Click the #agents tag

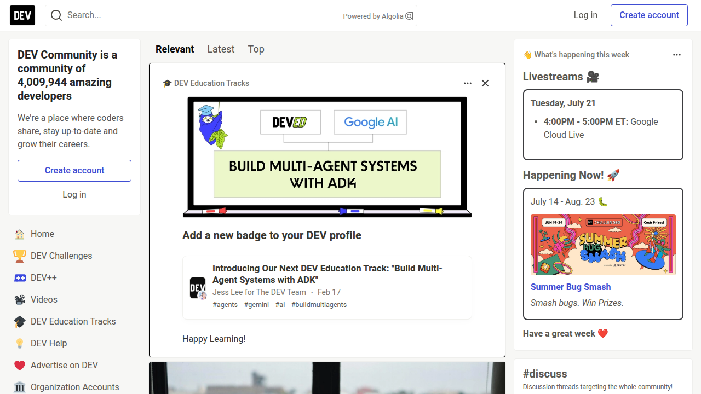[225, 305]
